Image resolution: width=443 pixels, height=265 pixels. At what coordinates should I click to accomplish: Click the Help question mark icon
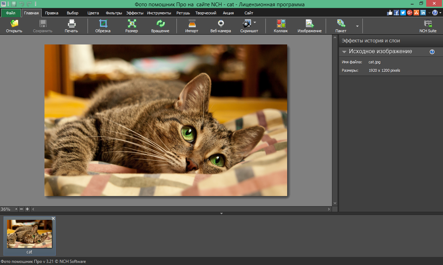pos(435,12)
